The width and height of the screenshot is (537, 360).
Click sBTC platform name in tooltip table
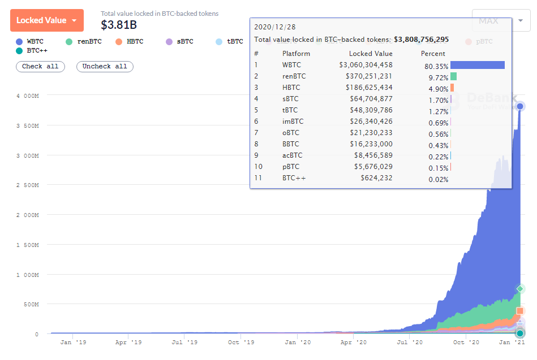[x=290, y=99]
